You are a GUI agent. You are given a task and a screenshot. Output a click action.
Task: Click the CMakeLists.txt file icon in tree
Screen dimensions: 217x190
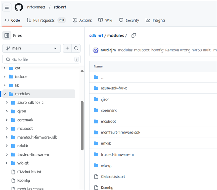point(13,172)
